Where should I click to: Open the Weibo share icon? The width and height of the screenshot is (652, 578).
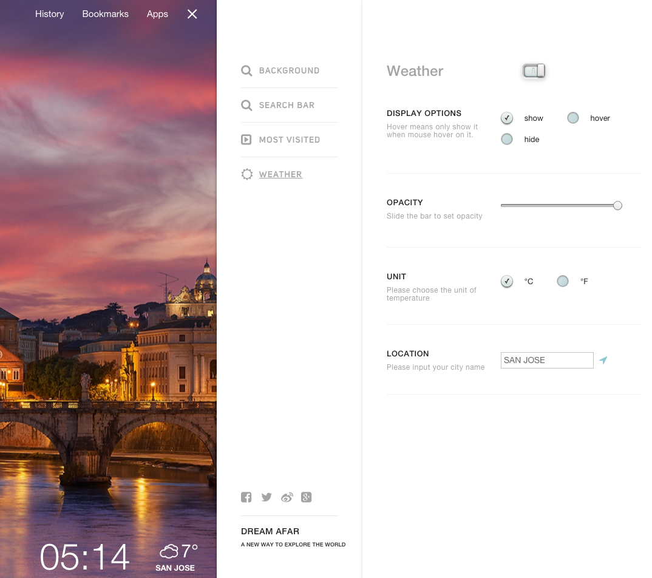tap(287, 497)
